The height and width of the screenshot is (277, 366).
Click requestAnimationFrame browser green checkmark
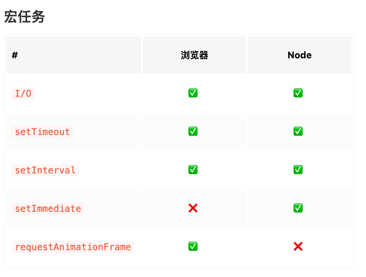(x=193, y=246)
